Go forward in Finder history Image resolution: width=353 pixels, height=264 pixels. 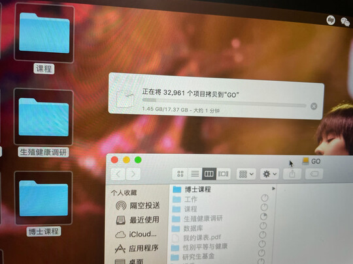coord(133,174)
